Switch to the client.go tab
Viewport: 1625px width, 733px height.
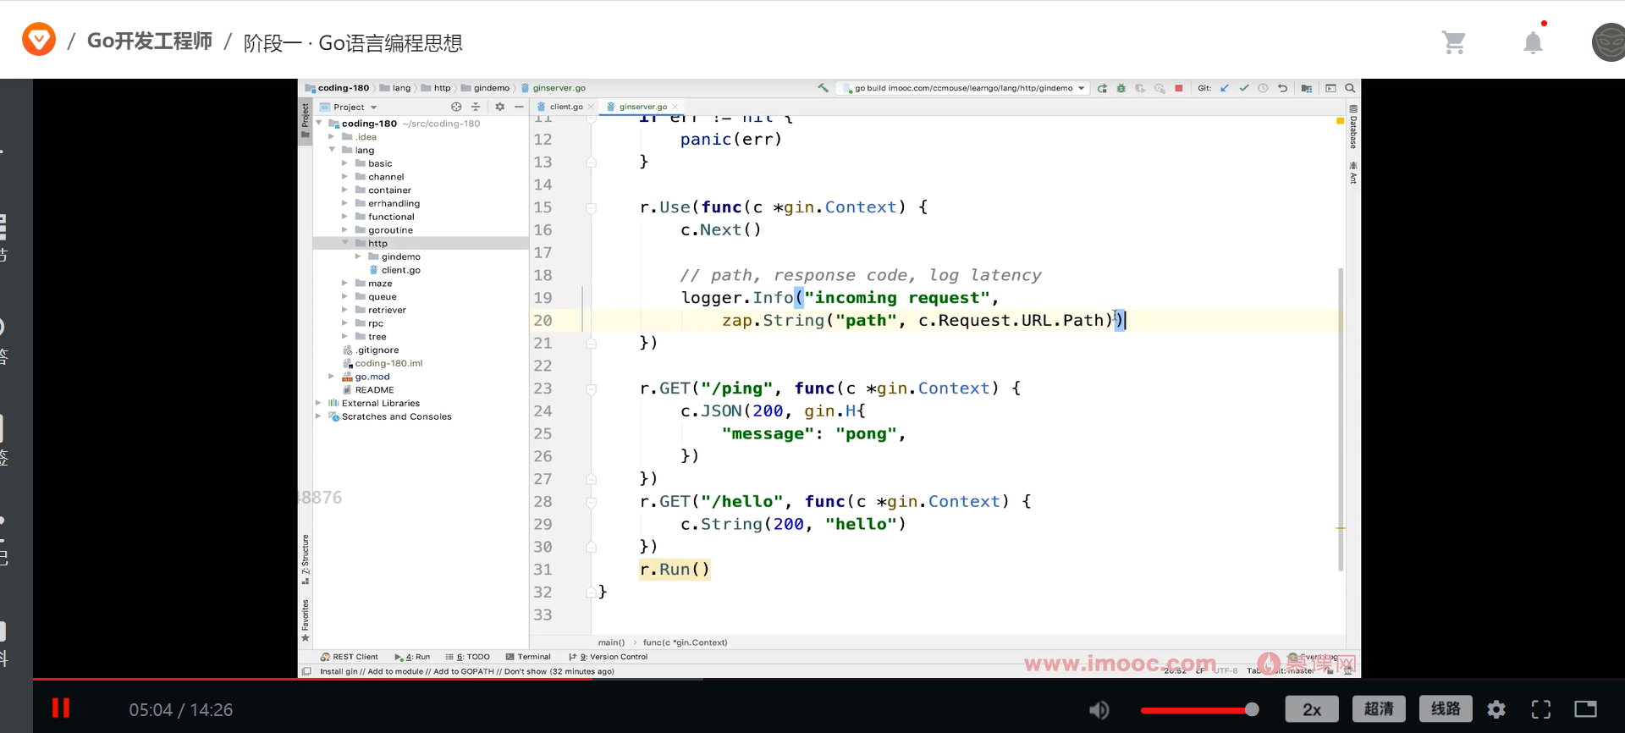pos(565,107)
